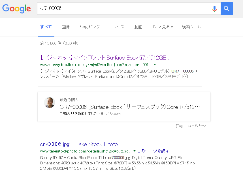Open the コジマネット Surface Book result title
The height and width of the screenshot is (176, 243).
(x=106, y=58)
